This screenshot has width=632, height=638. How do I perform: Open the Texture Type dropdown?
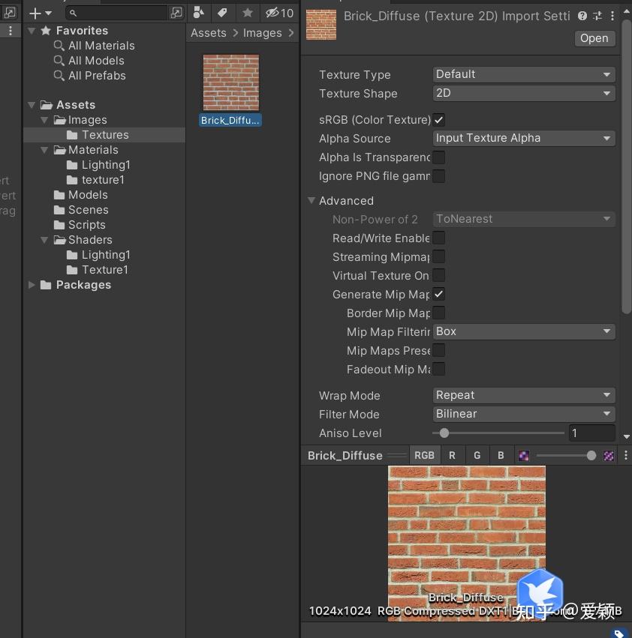(523, 74)
